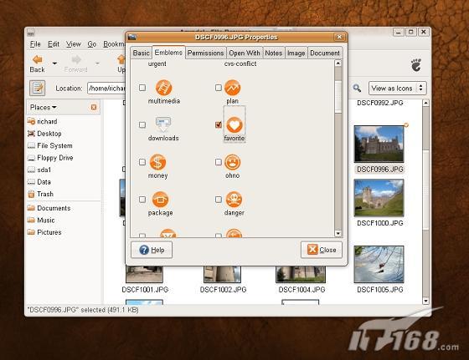Click the emblems list scrollbar down arrow
469x360 pixels.
tap(338, 234)
